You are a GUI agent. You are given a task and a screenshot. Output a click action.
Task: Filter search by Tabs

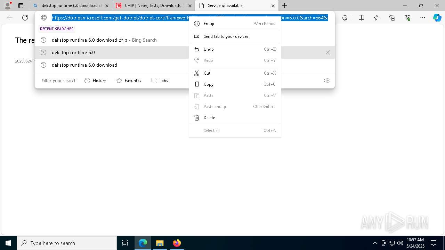click(x=160, y=81)
